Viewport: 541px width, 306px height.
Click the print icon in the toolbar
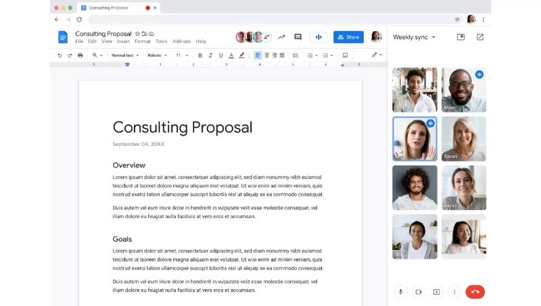coord(80,55)
